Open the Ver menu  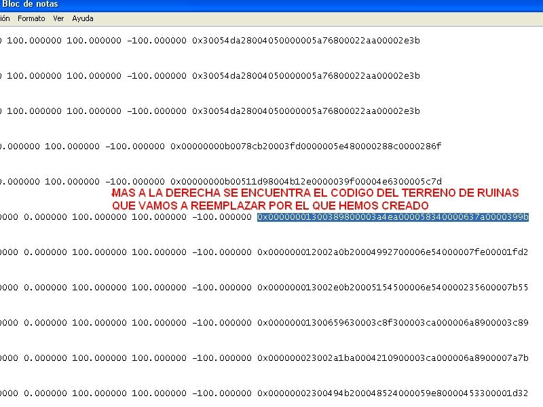point(59,18)
